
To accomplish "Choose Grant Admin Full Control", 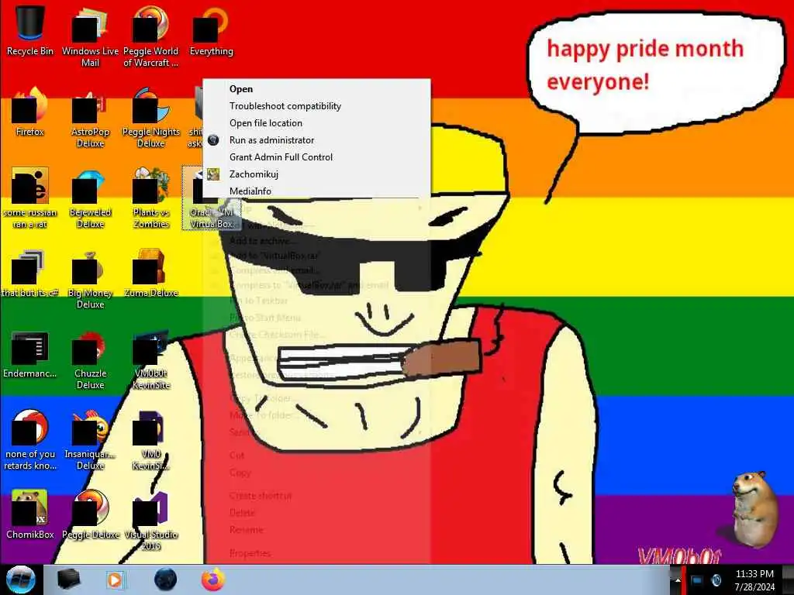I will [x=317, y=157].
